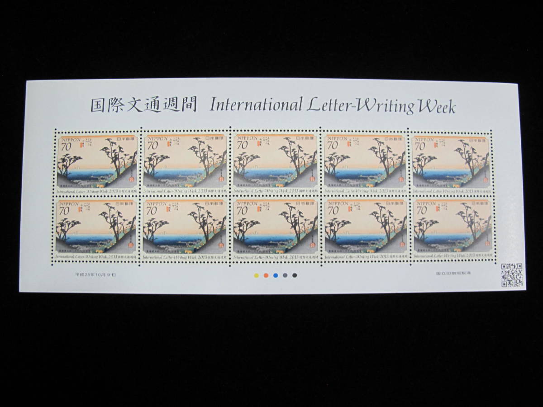Click the QR code on the sheet
543x407 pixels.
click(x=512, y=275)
